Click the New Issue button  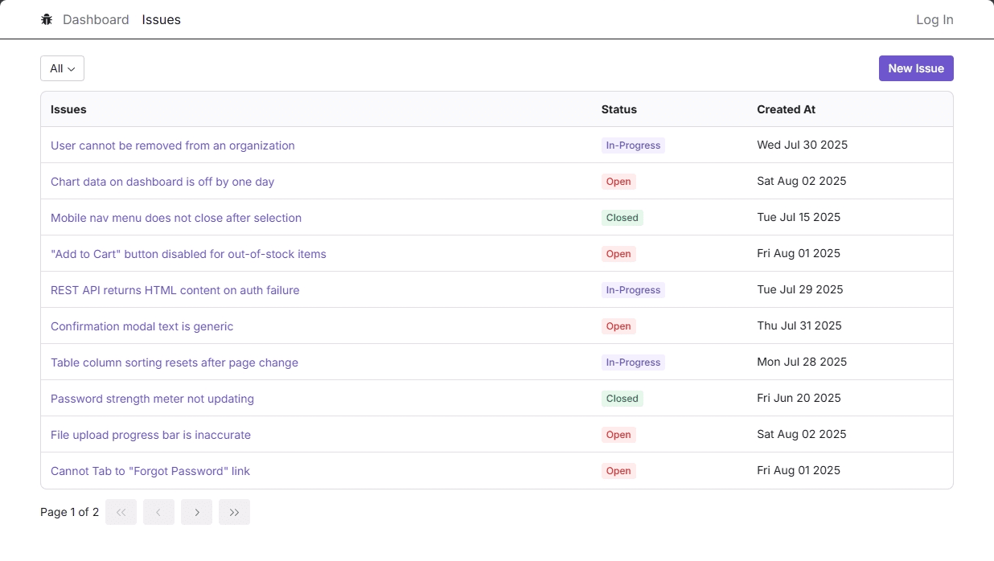pos(915,68)
